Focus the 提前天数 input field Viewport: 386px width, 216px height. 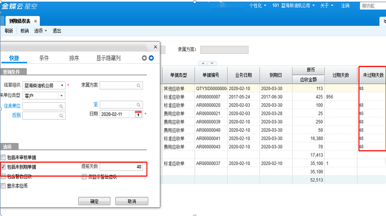121,167
